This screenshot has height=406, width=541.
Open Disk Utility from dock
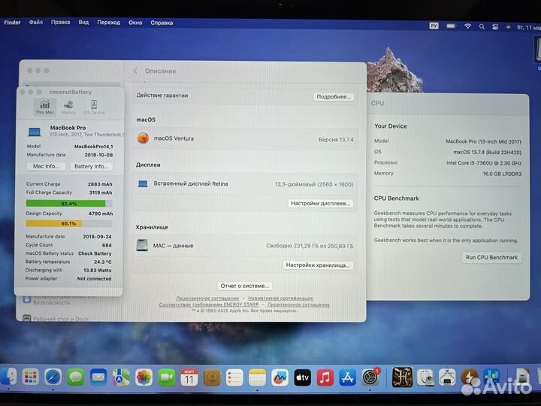[425, 377]
